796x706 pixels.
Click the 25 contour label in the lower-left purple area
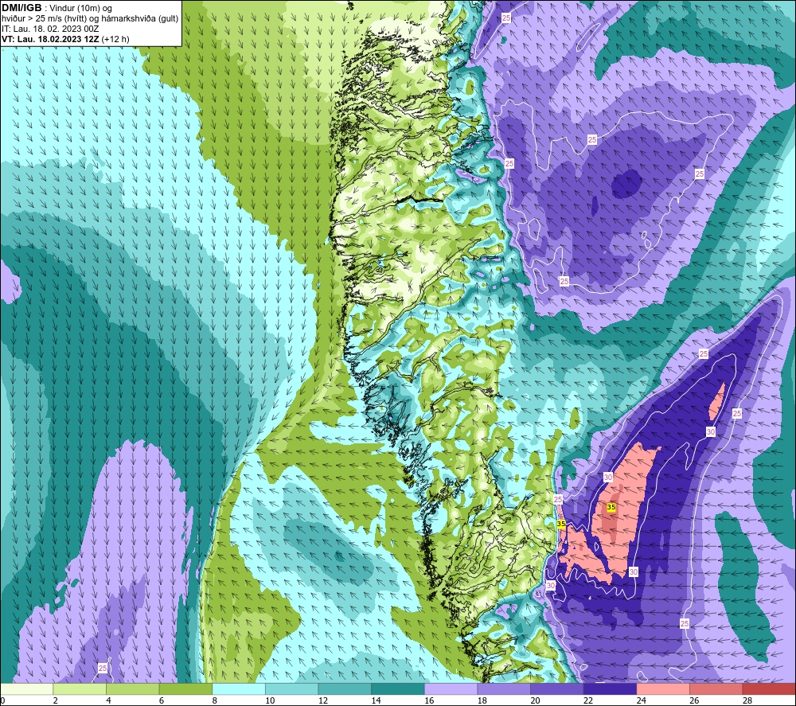tap(103, 669)
